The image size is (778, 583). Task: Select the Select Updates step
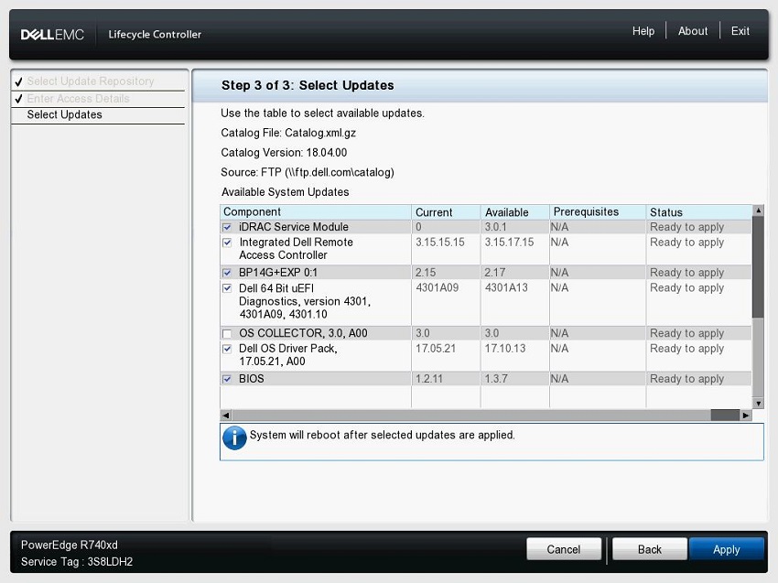click(64, 114)
